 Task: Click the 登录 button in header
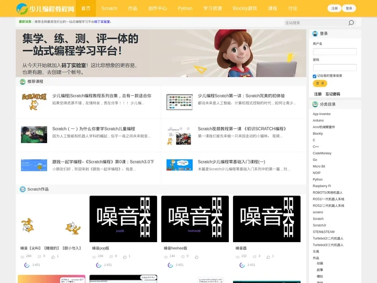click(349, 8)
